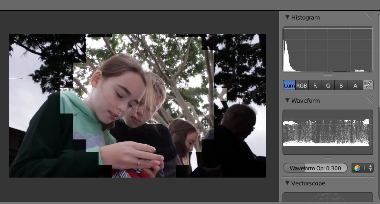
Task: Collapse the Vectorscope panel
Action: (x=287, y=183)
